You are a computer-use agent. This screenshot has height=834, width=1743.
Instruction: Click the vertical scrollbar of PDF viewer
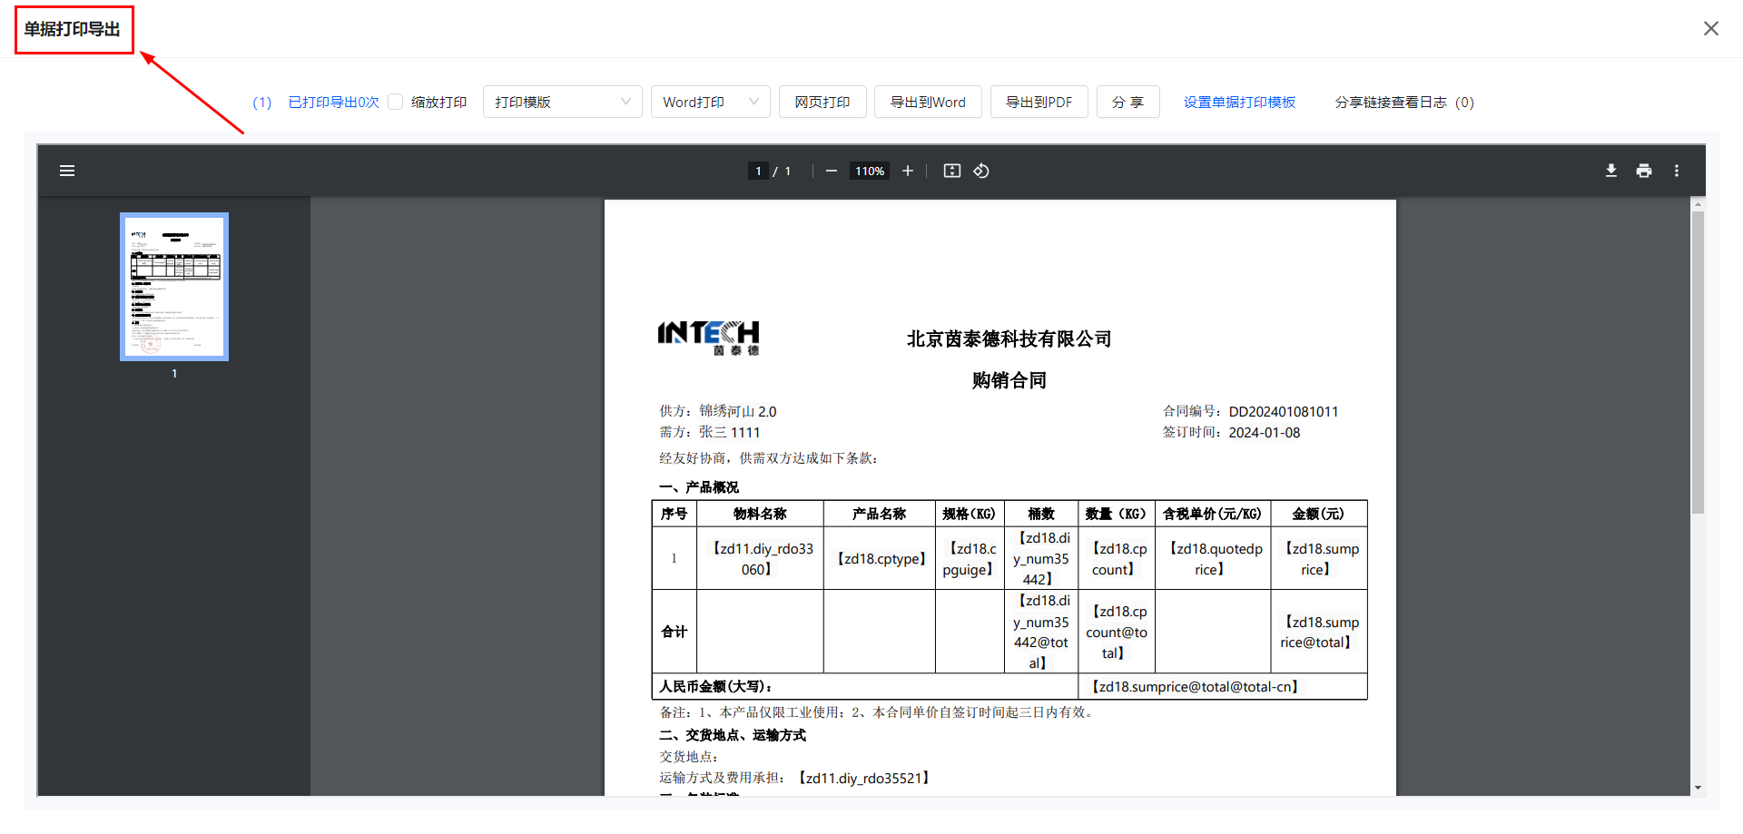(1698, 363)
